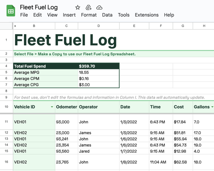Select the 18.55 value cell
Screen dimensions: 214x171
point(99,72)
